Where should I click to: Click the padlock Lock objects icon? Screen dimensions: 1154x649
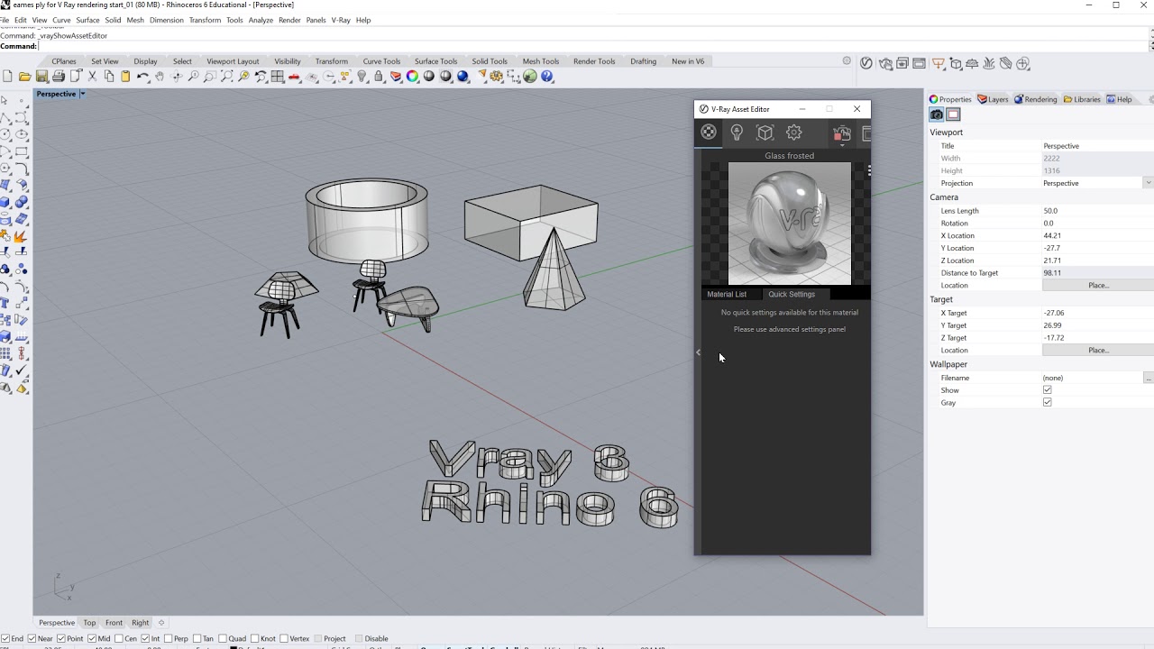(379, 77)
